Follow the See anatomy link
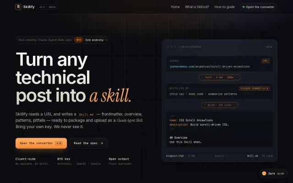 coord(96,40)
